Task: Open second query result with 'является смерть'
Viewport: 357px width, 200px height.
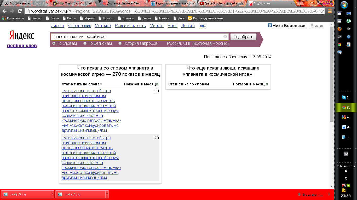Action: point(91,158)
